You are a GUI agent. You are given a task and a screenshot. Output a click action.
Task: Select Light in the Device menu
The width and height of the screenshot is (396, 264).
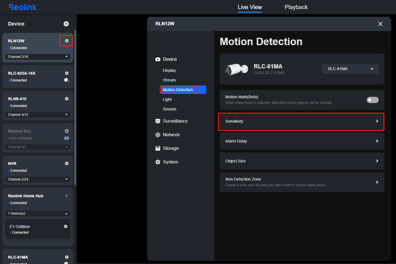(167, 99)
